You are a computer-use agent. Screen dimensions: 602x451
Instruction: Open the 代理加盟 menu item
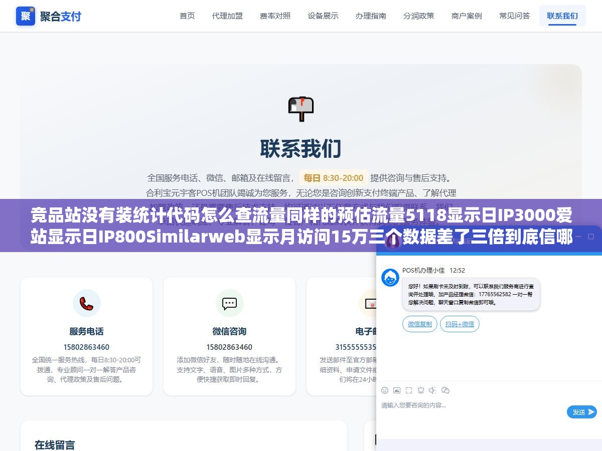(227, 16)
